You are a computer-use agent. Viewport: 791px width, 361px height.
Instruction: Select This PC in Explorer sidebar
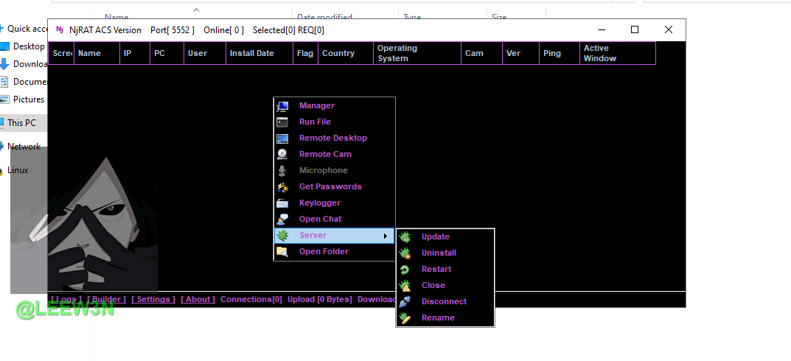(x=21, y=123)
